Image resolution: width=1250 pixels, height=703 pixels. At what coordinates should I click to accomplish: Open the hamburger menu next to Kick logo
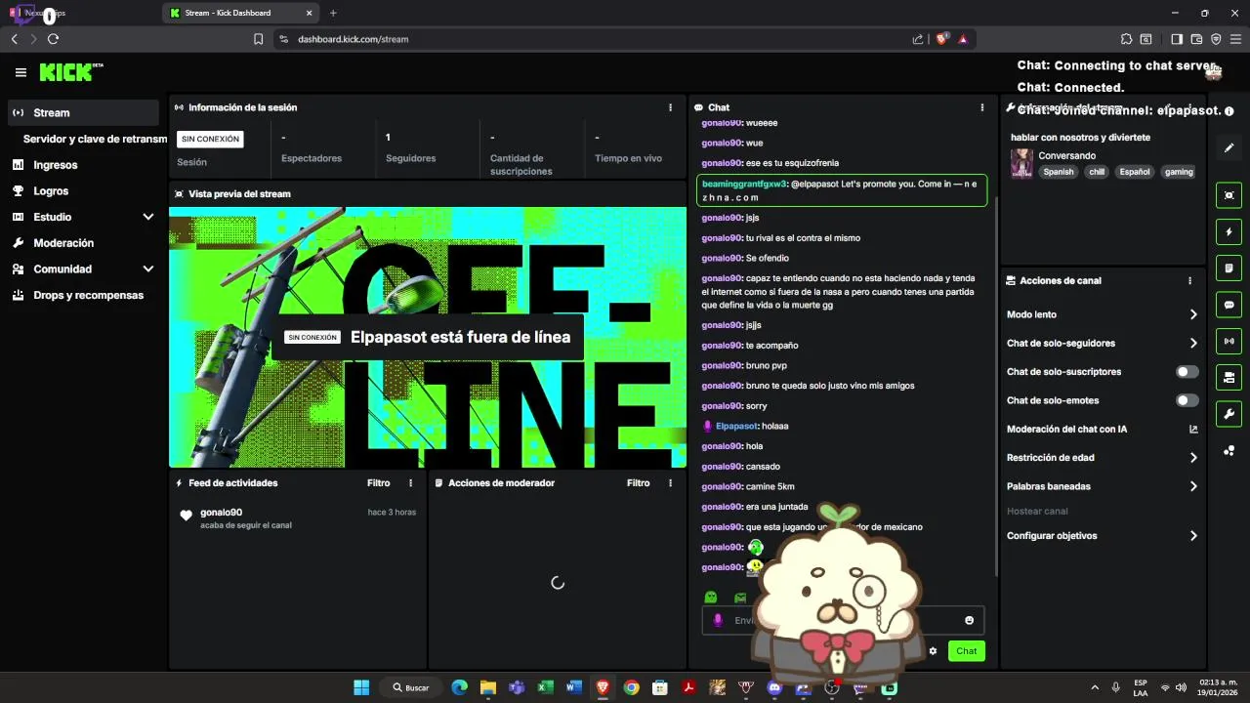click(21, 72)
